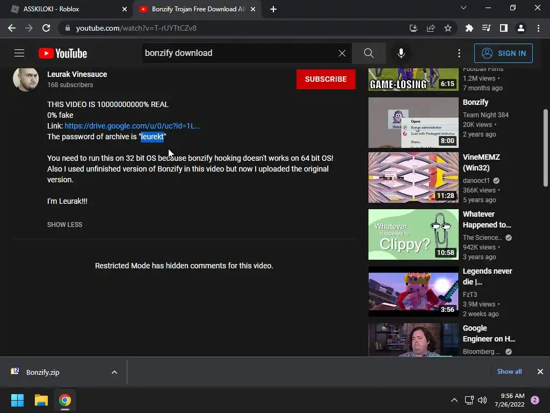Share this page from address bar
This screenshot has width=550, height=413.
431,28
